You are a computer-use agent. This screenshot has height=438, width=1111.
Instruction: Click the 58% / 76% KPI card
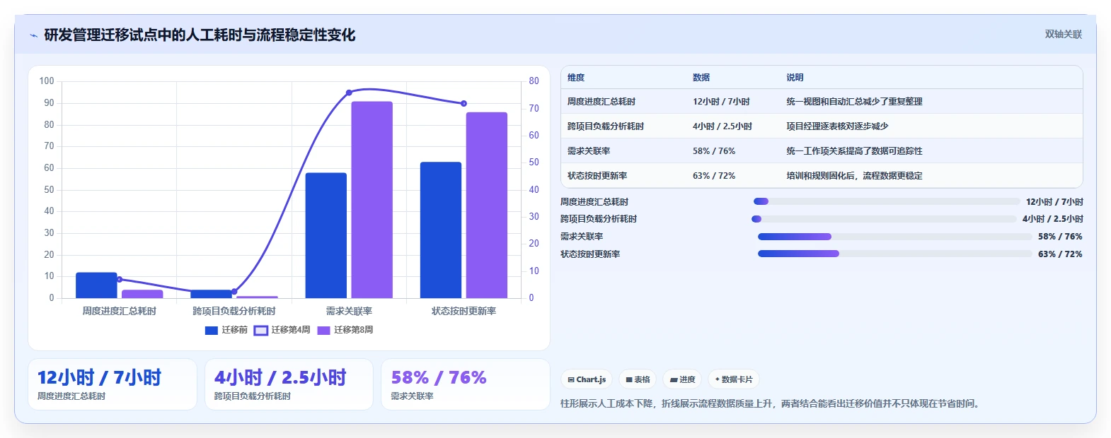466,384
